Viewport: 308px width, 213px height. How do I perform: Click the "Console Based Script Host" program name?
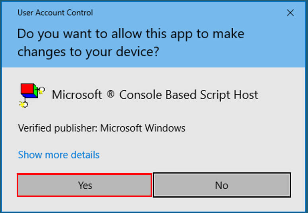(x=189, y=95)
